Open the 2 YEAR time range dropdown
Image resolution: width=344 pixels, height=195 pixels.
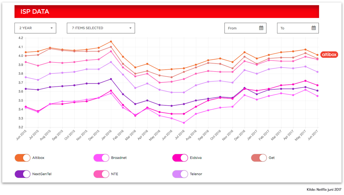pyautogui.click(x=35, y=28)
